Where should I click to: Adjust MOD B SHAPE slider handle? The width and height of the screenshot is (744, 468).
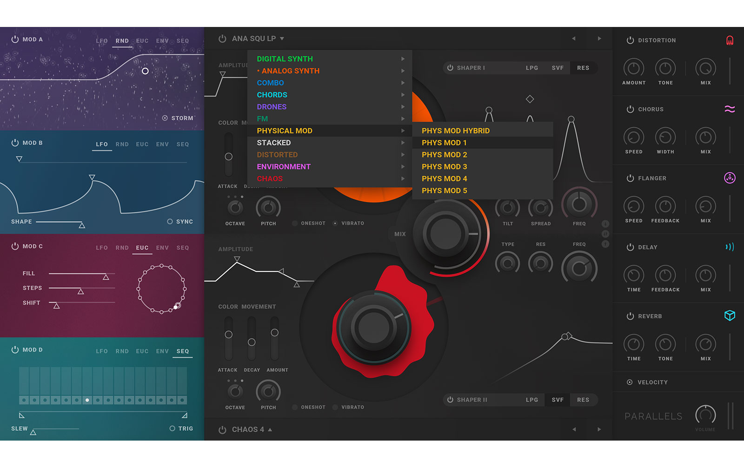tap(82, 225)
